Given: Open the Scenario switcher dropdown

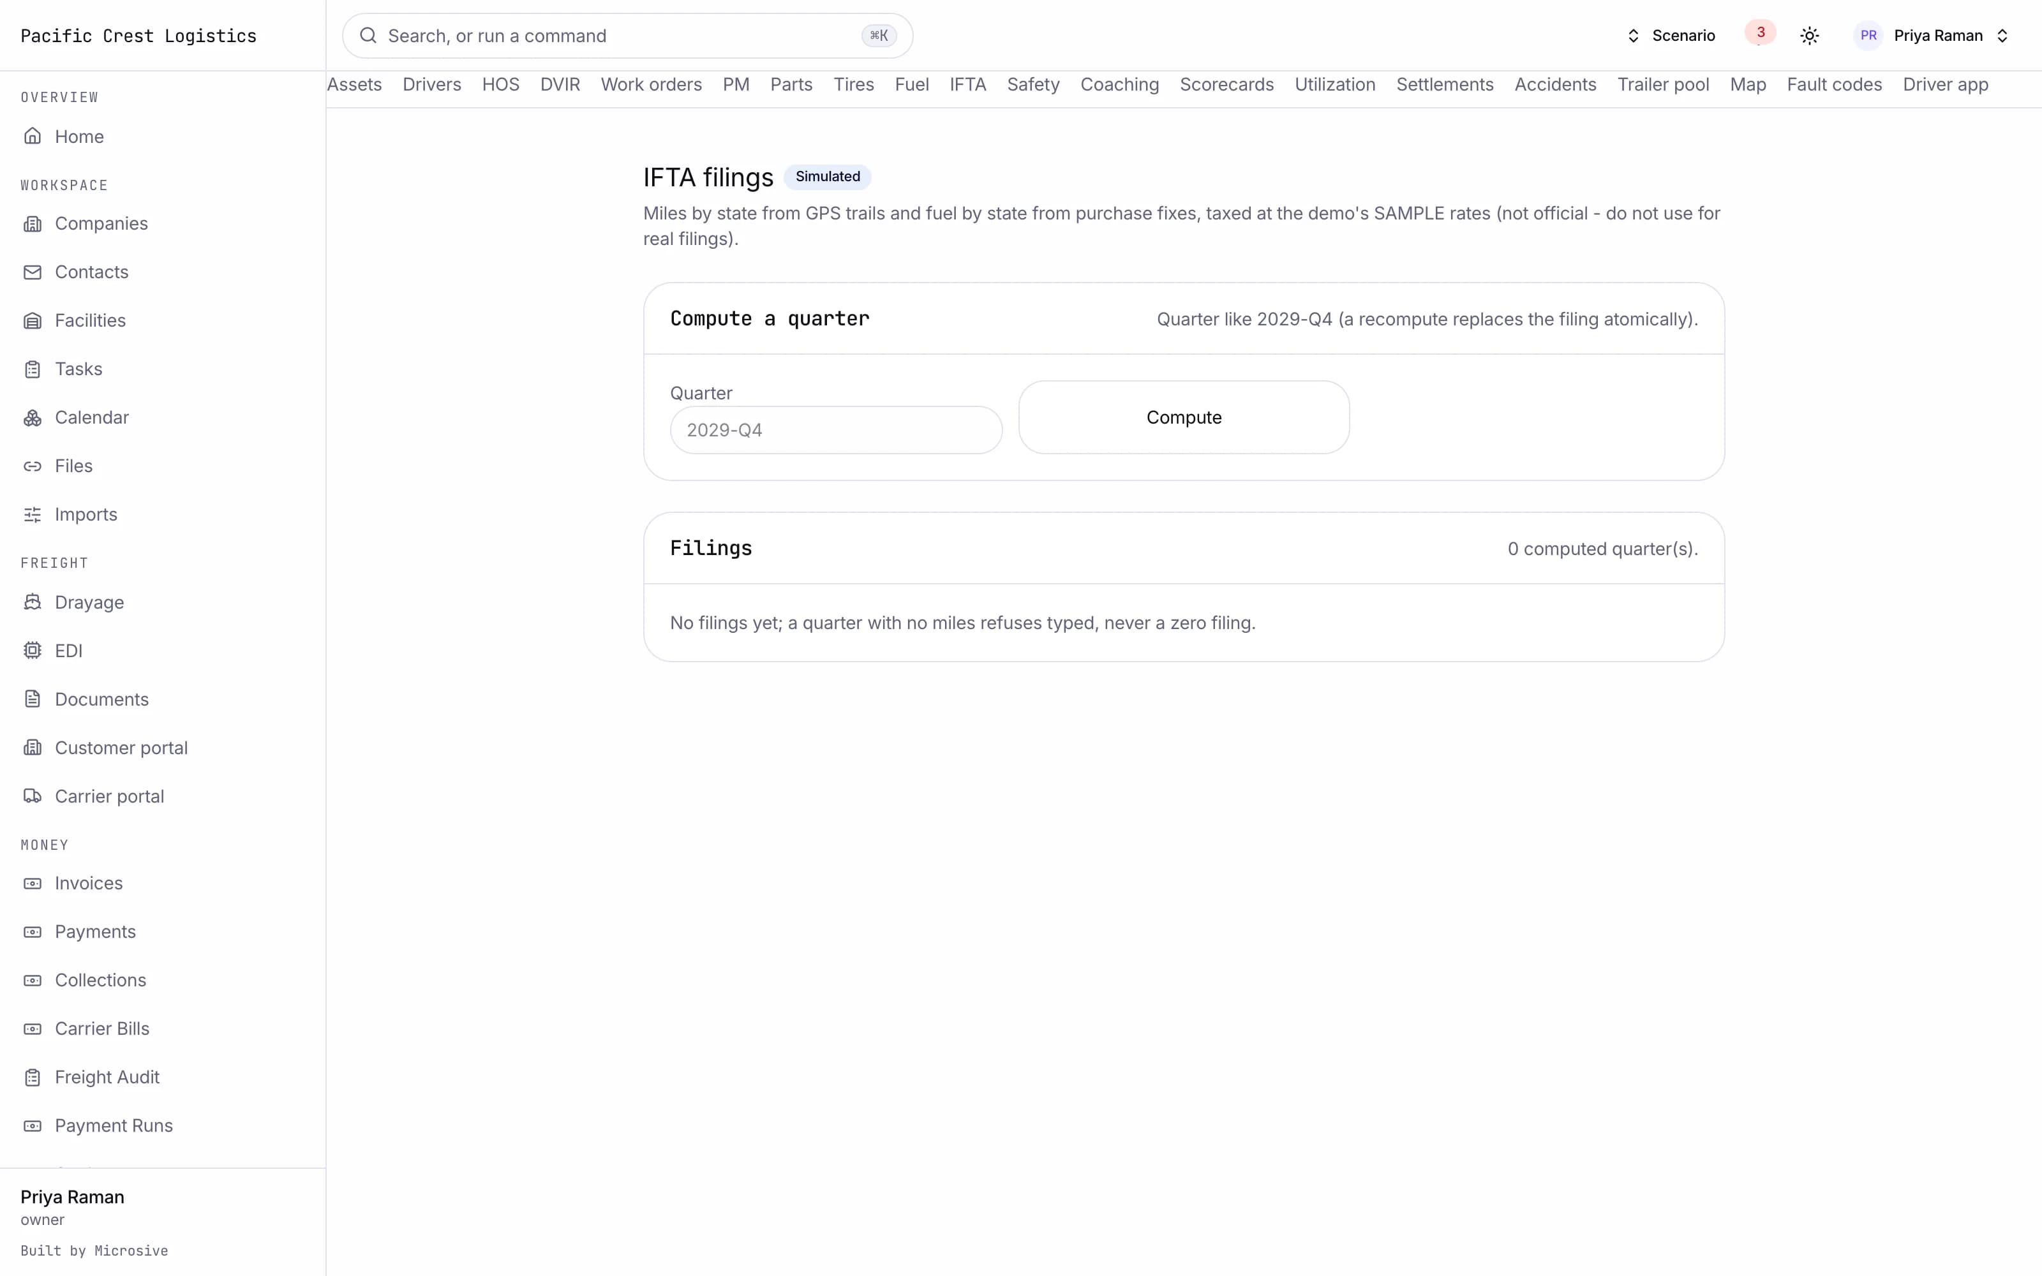Looking at the screenshot, I should [x=1671, y=36].
